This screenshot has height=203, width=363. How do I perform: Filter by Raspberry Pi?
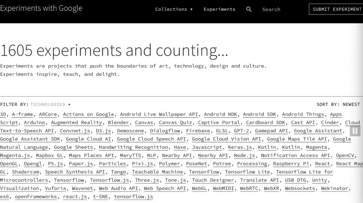pos(291,164)
